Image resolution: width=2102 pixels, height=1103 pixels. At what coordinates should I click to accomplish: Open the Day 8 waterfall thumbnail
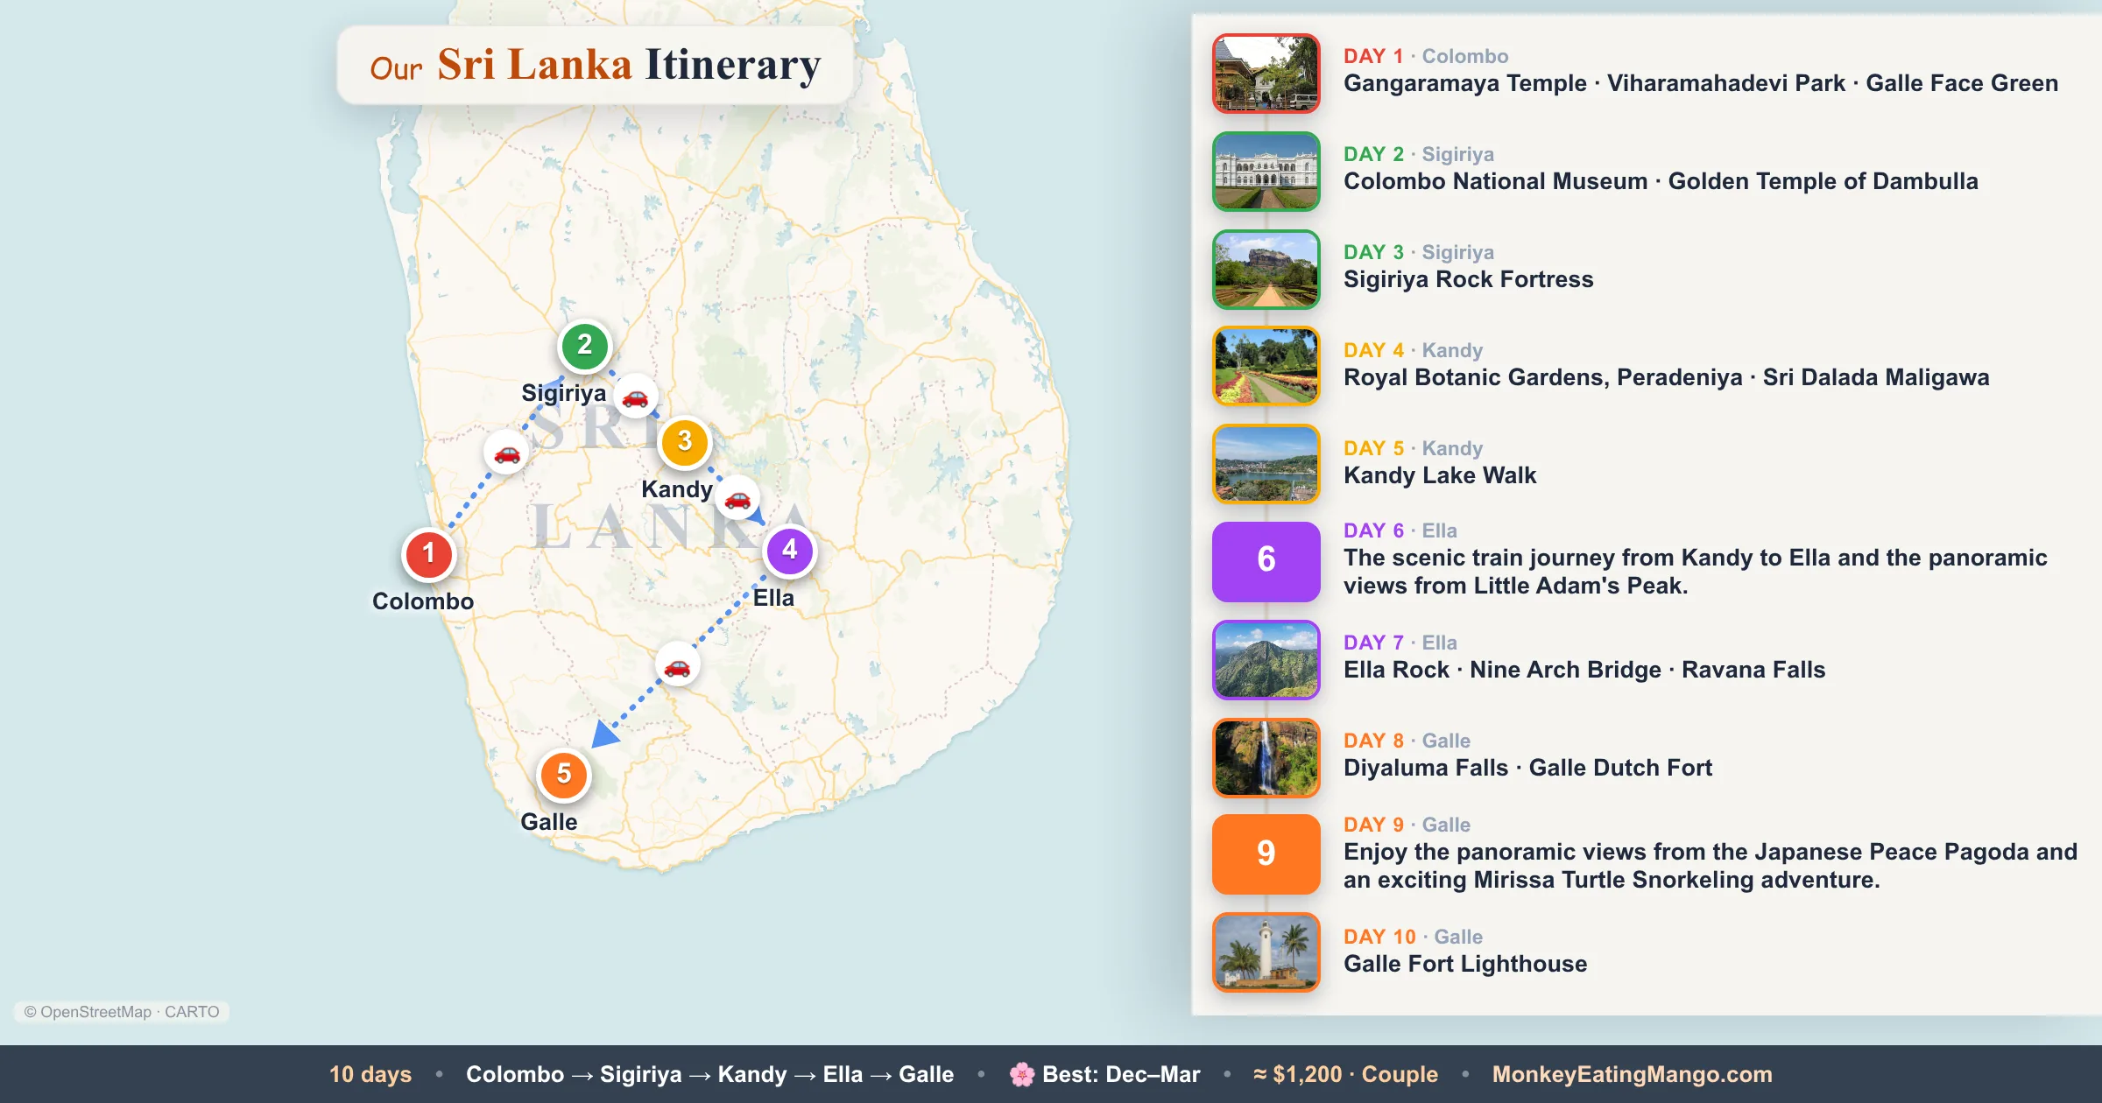(1266, 758)
